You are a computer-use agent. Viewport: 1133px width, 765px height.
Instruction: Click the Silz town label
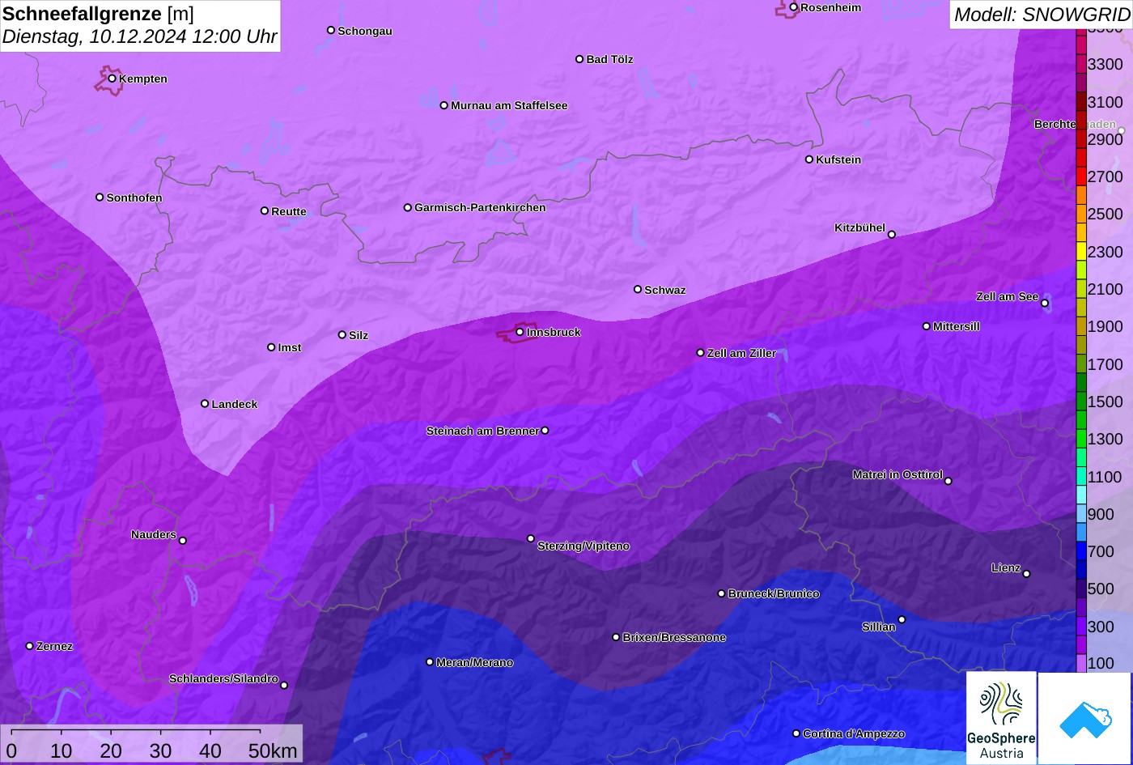359,335
